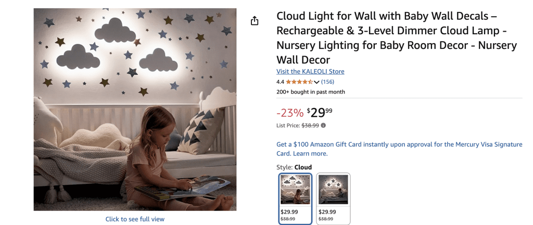Click the struck-through $38.99 list price
Image resolution: width=533 pixels, height=225 pixels.
310,125
